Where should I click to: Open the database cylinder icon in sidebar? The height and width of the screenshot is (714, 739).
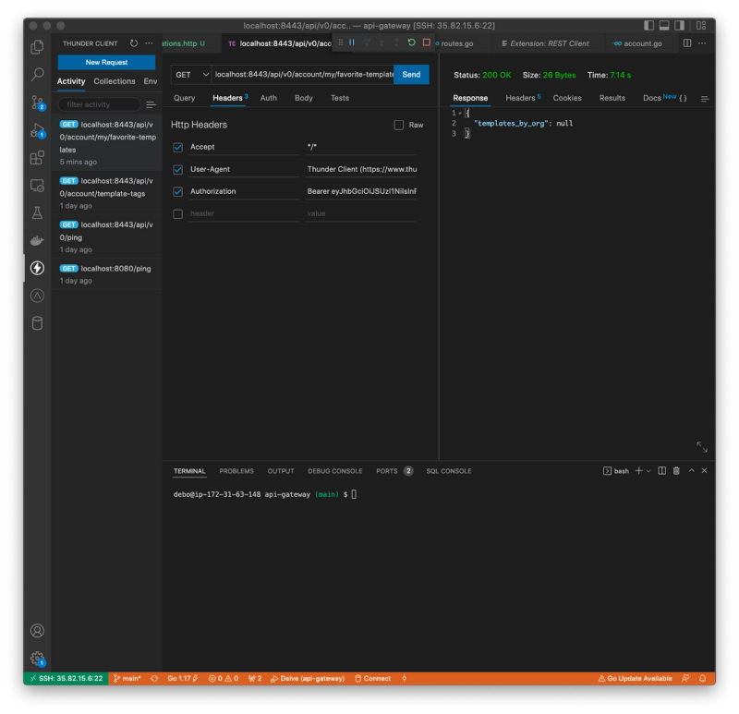tap(37, 323)
